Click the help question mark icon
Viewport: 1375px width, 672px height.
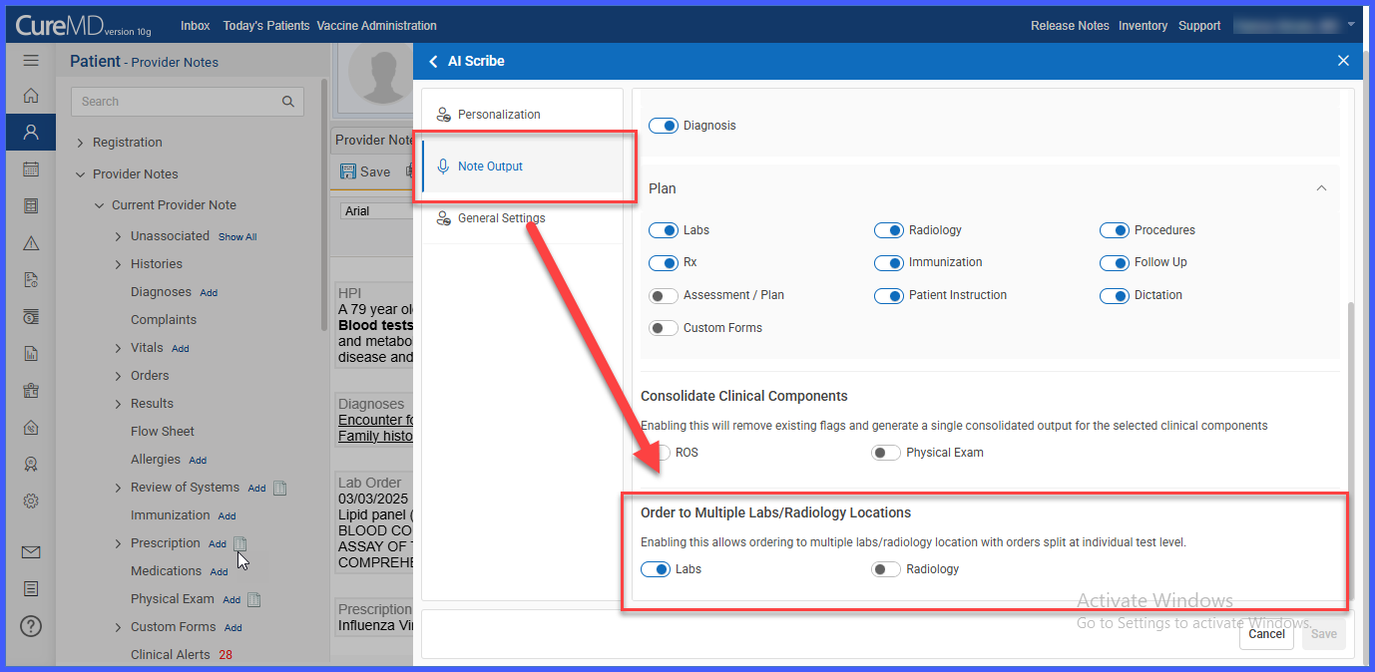click(31, 627)
